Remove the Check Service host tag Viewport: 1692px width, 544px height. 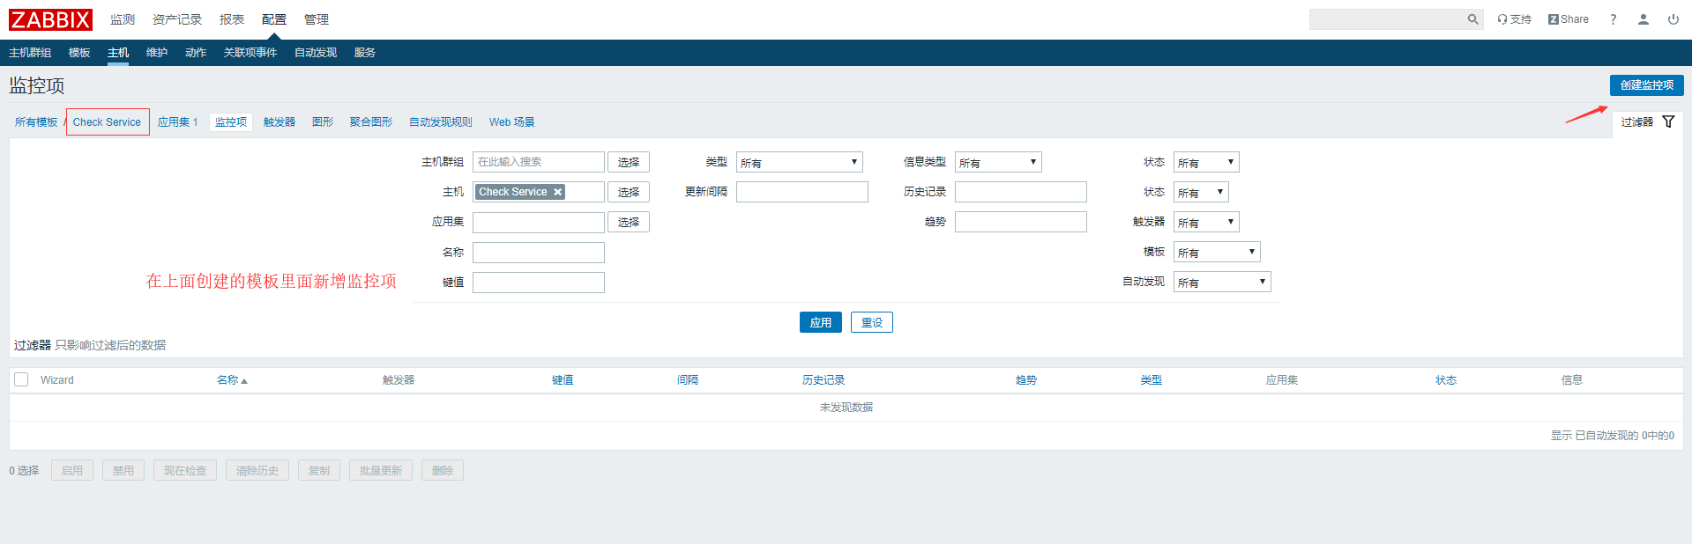(557, 192)
